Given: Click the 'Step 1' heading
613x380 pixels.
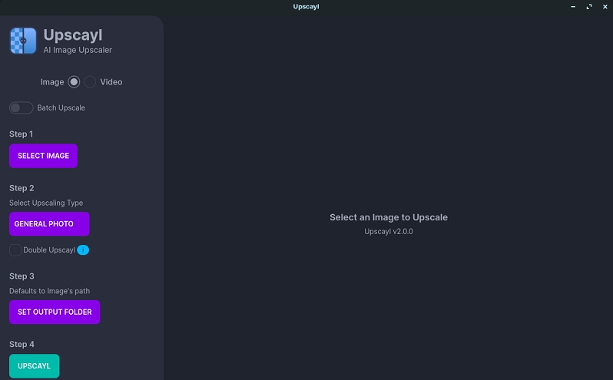Looking at the screenshot, I should click(21, 134).
